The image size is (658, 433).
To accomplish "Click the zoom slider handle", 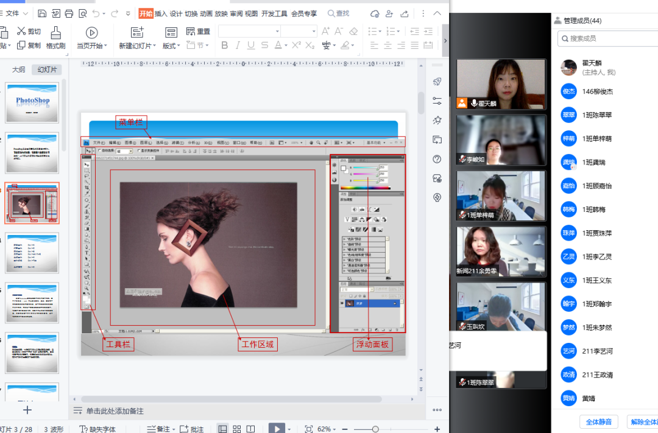I will coord(375,429).
